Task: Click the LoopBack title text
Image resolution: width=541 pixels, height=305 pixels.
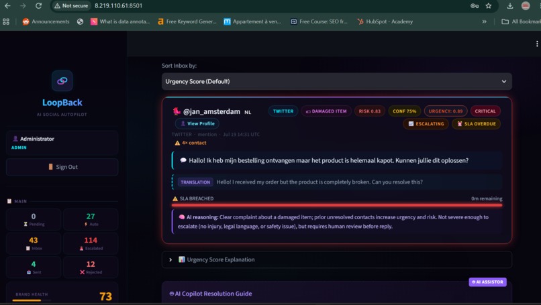Action: pyautogui.click(x=62, y=103)
